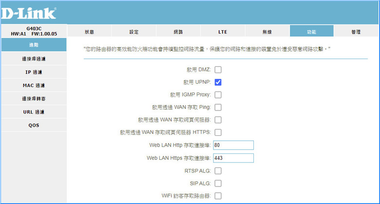Enable WAN web server HTTPS checkbox
Image resolution: width=380 pixels, height=204 pixels.
click(218, 132)
